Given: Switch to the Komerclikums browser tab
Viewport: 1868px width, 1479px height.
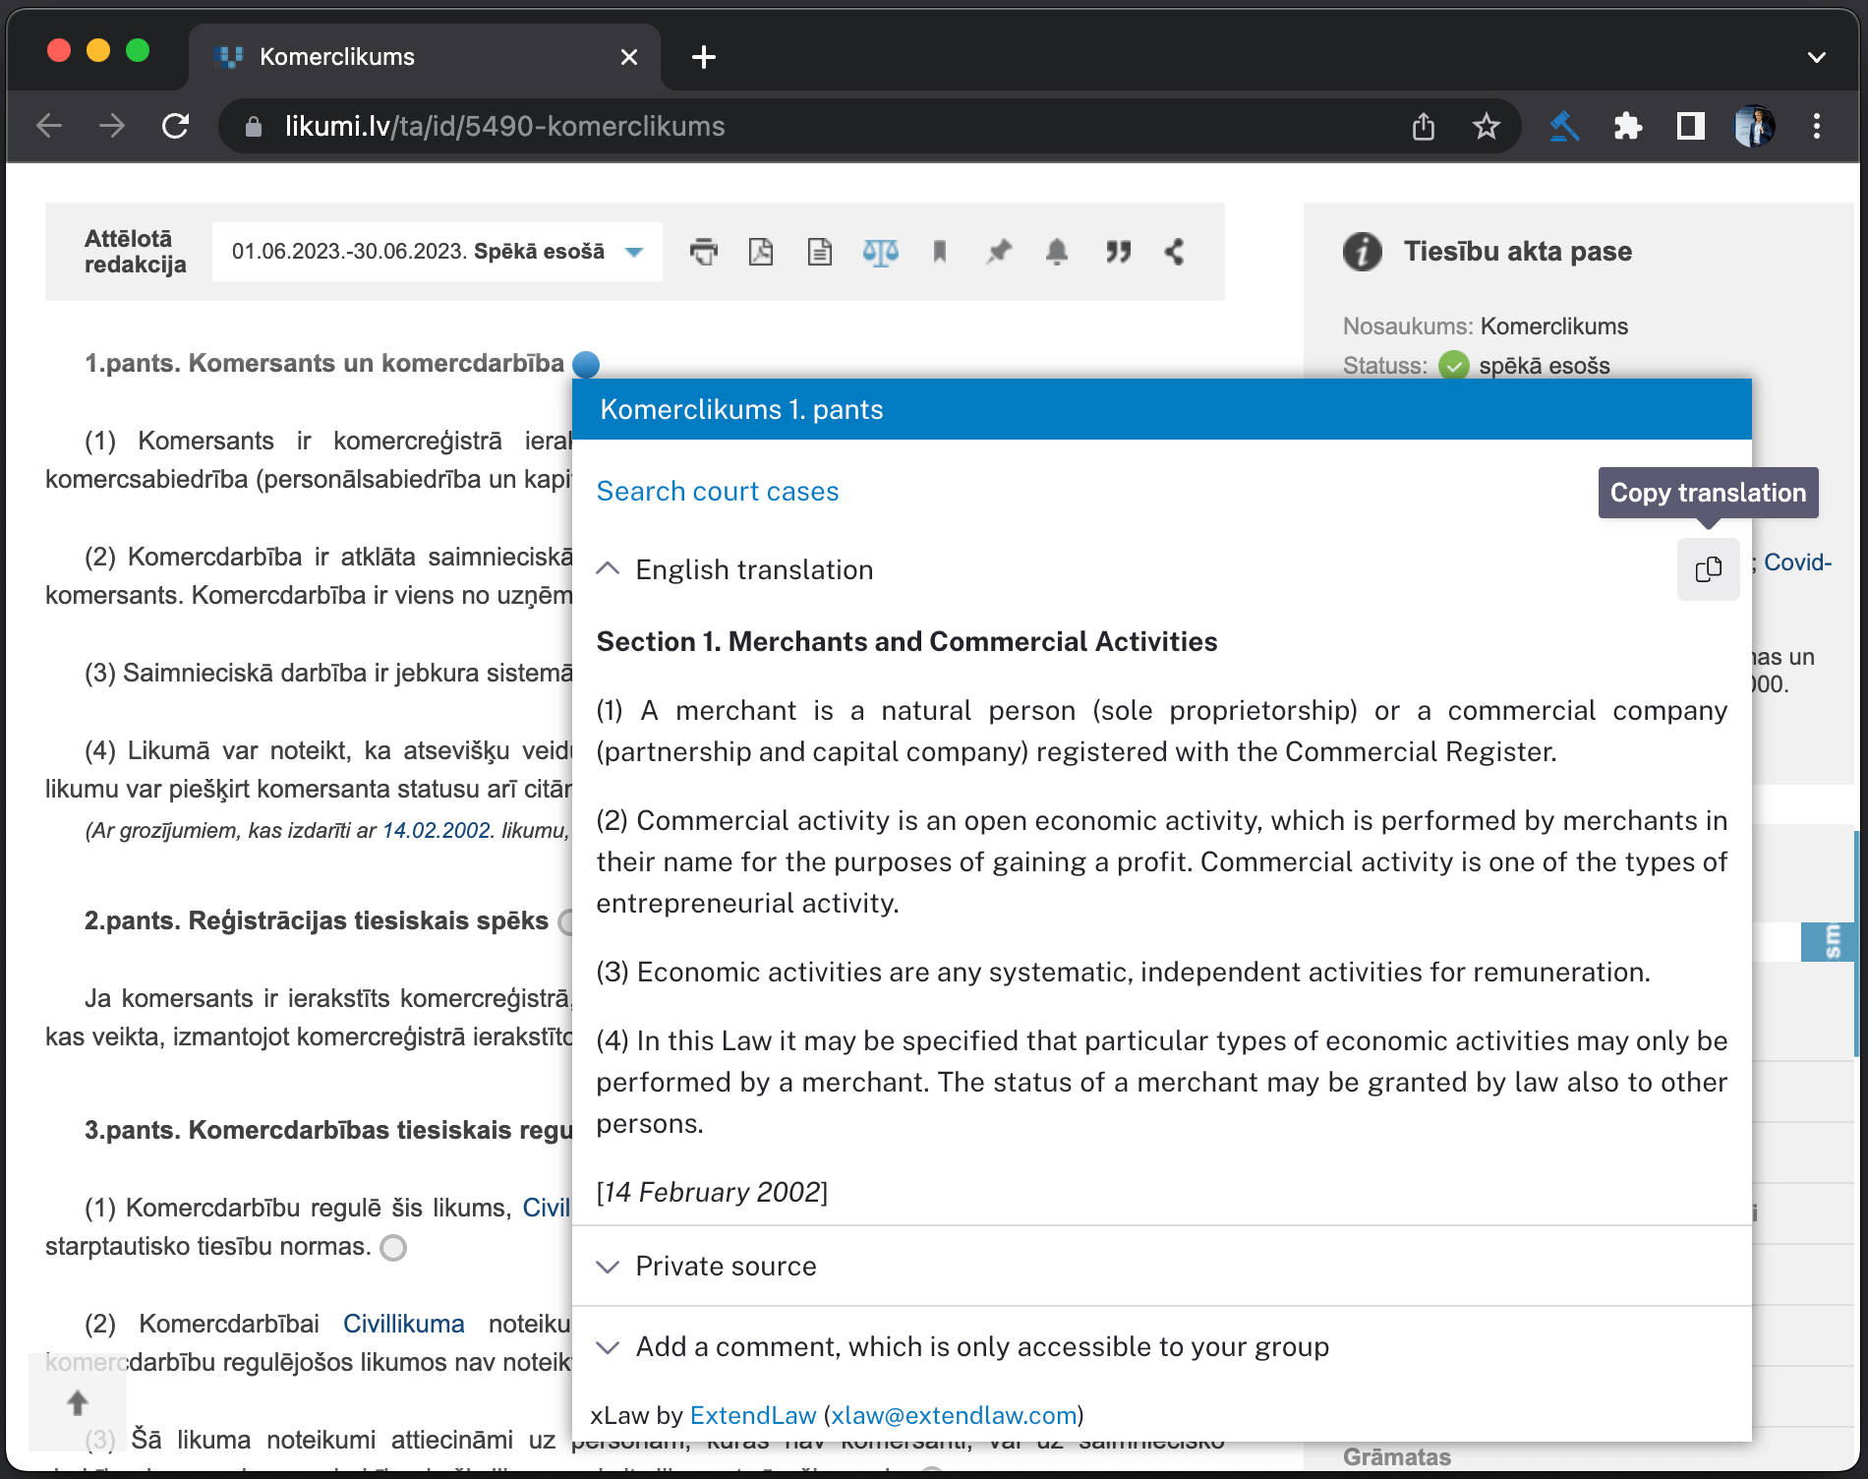Looking at the screenshot, I should (x=423, y=57).
